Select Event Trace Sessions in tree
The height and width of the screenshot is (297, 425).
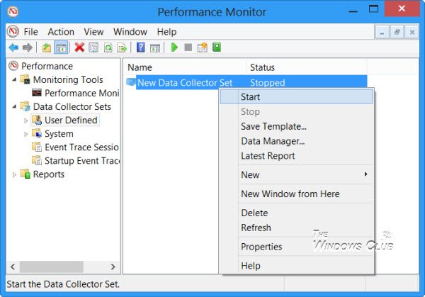coord(81,147)
